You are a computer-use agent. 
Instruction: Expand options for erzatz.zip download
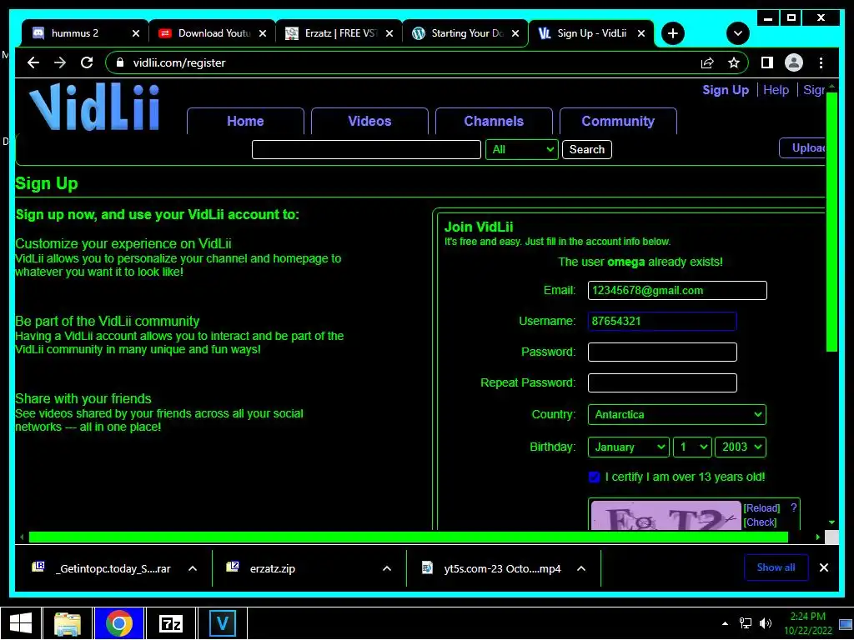[387, 568]
